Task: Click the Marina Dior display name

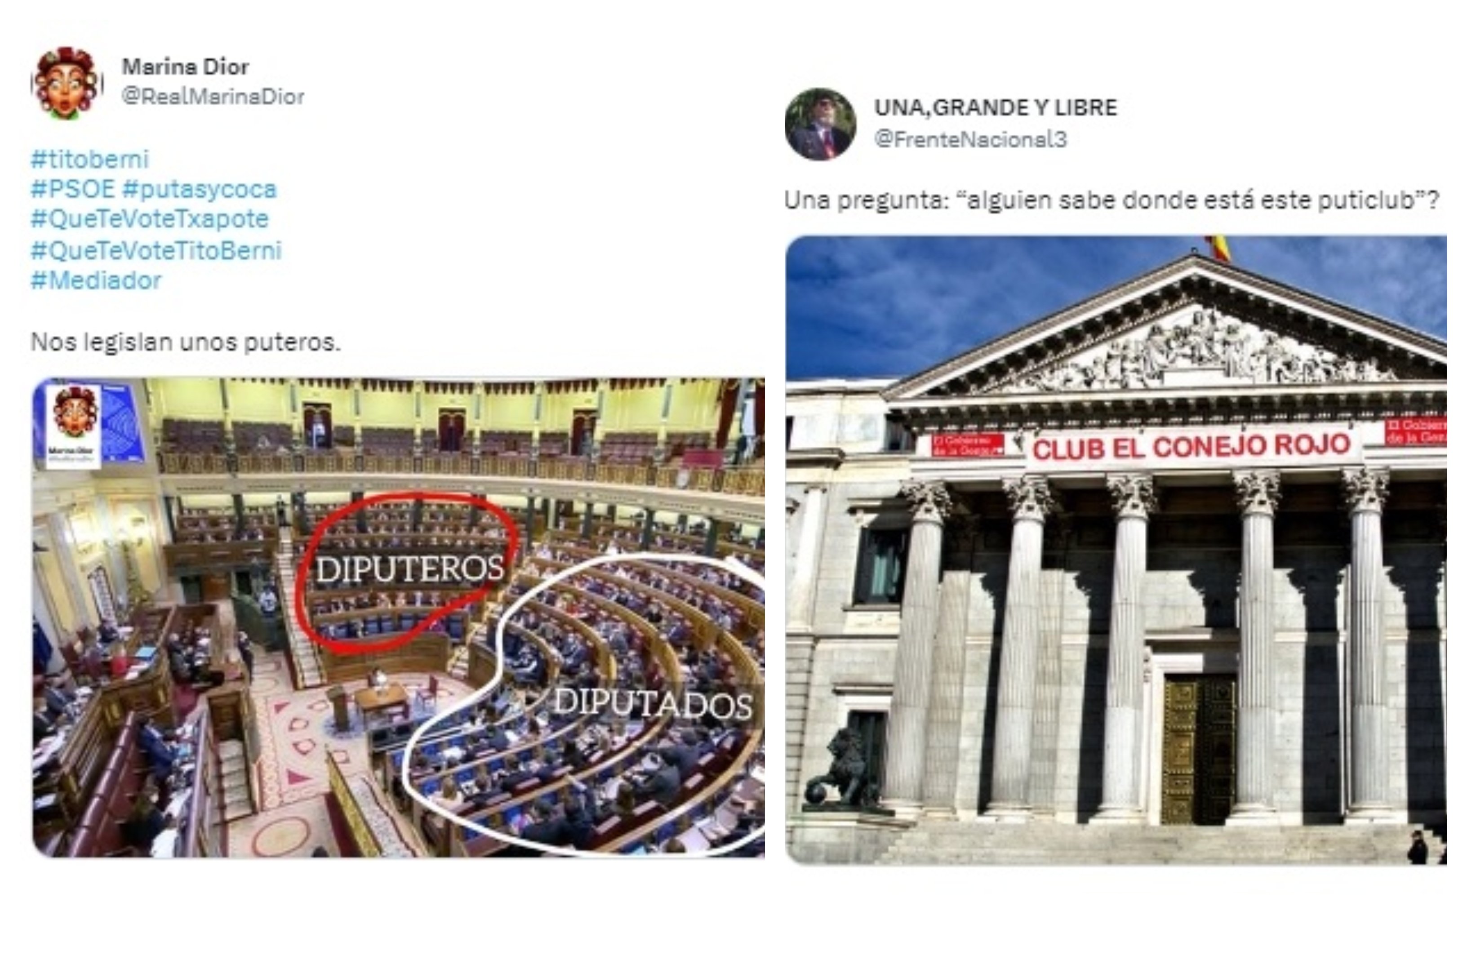Action: pos(185,67)
